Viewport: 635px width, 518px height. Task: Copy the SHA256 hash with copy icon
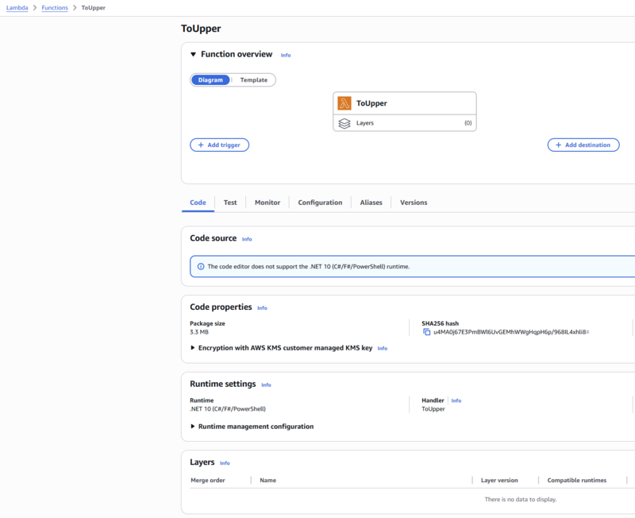click(x=426, y=332)
